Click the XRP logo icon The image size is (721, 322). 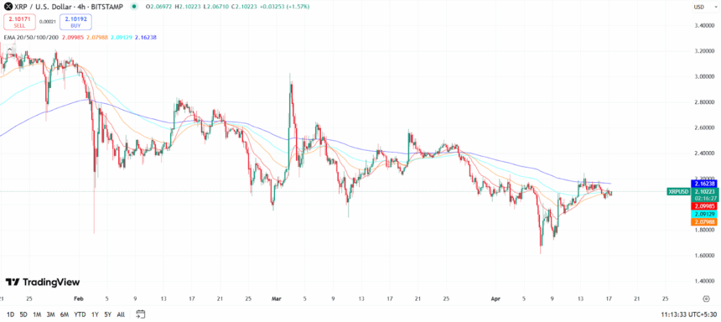[8, 7]
